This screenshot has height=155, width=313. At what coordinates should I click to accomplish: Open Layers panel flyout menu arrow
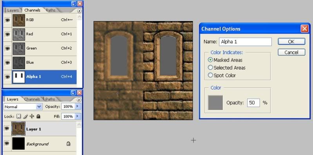tap(79, 100)
